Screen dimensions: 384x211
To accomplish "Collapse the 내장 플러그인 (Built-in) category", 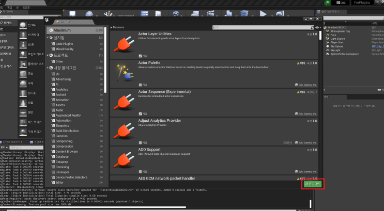I will (x=48, y=68).
